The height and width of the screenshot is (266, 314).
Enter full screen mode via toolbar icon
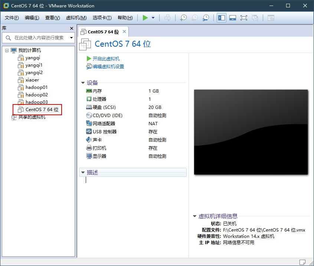(244, 18)
